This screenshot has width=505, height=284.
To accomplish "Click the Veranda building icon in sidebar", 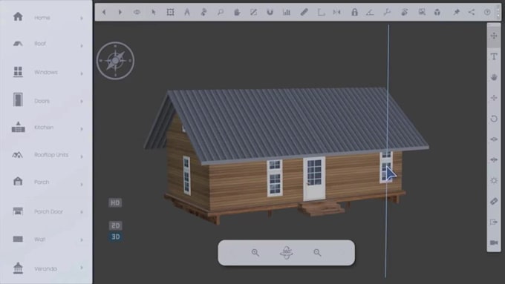I will coord(18,268).
